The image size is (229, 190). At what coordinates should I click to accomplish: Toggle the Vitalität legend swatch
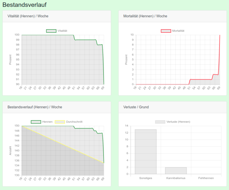(51, 31)
